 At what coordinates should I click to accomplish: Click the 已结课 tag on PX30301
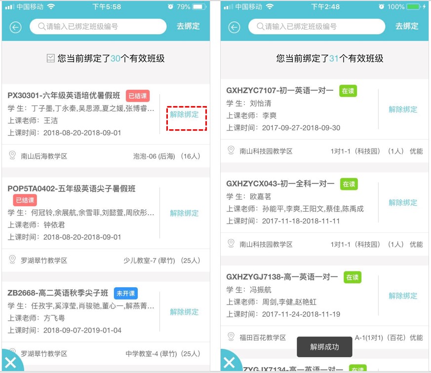pos(138,96)
